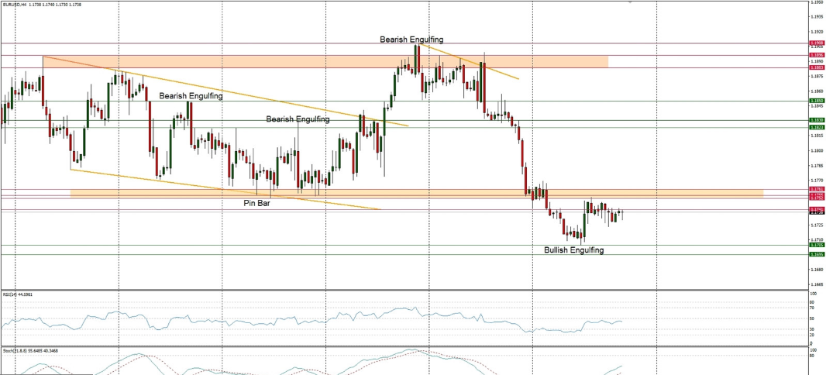Click the 1.1823 green price tag
The width and height of the screenshot is (826, 375).
[816, 127]
